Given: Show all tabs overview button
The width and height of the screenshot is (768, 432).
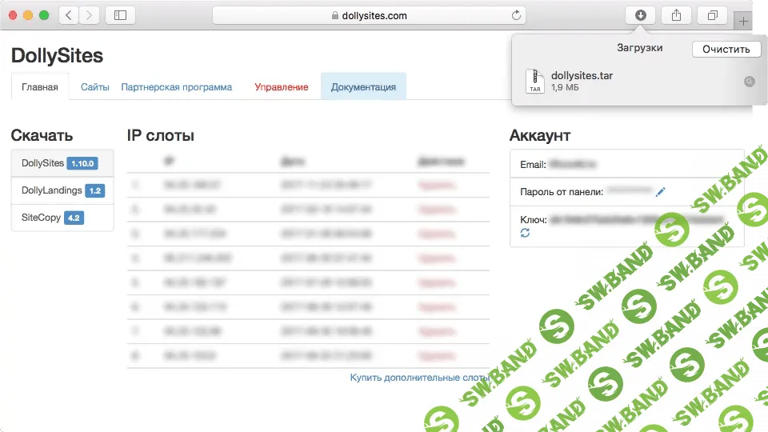Looking at the screenshot, I should coord(713,15).
